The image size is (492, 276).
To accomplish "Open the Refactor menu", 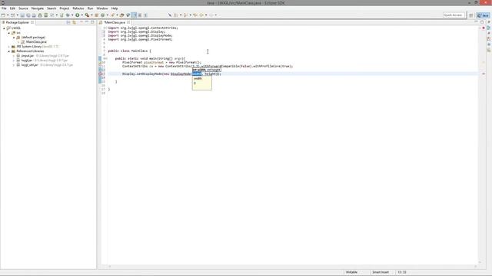I will (x=78, y=8).
